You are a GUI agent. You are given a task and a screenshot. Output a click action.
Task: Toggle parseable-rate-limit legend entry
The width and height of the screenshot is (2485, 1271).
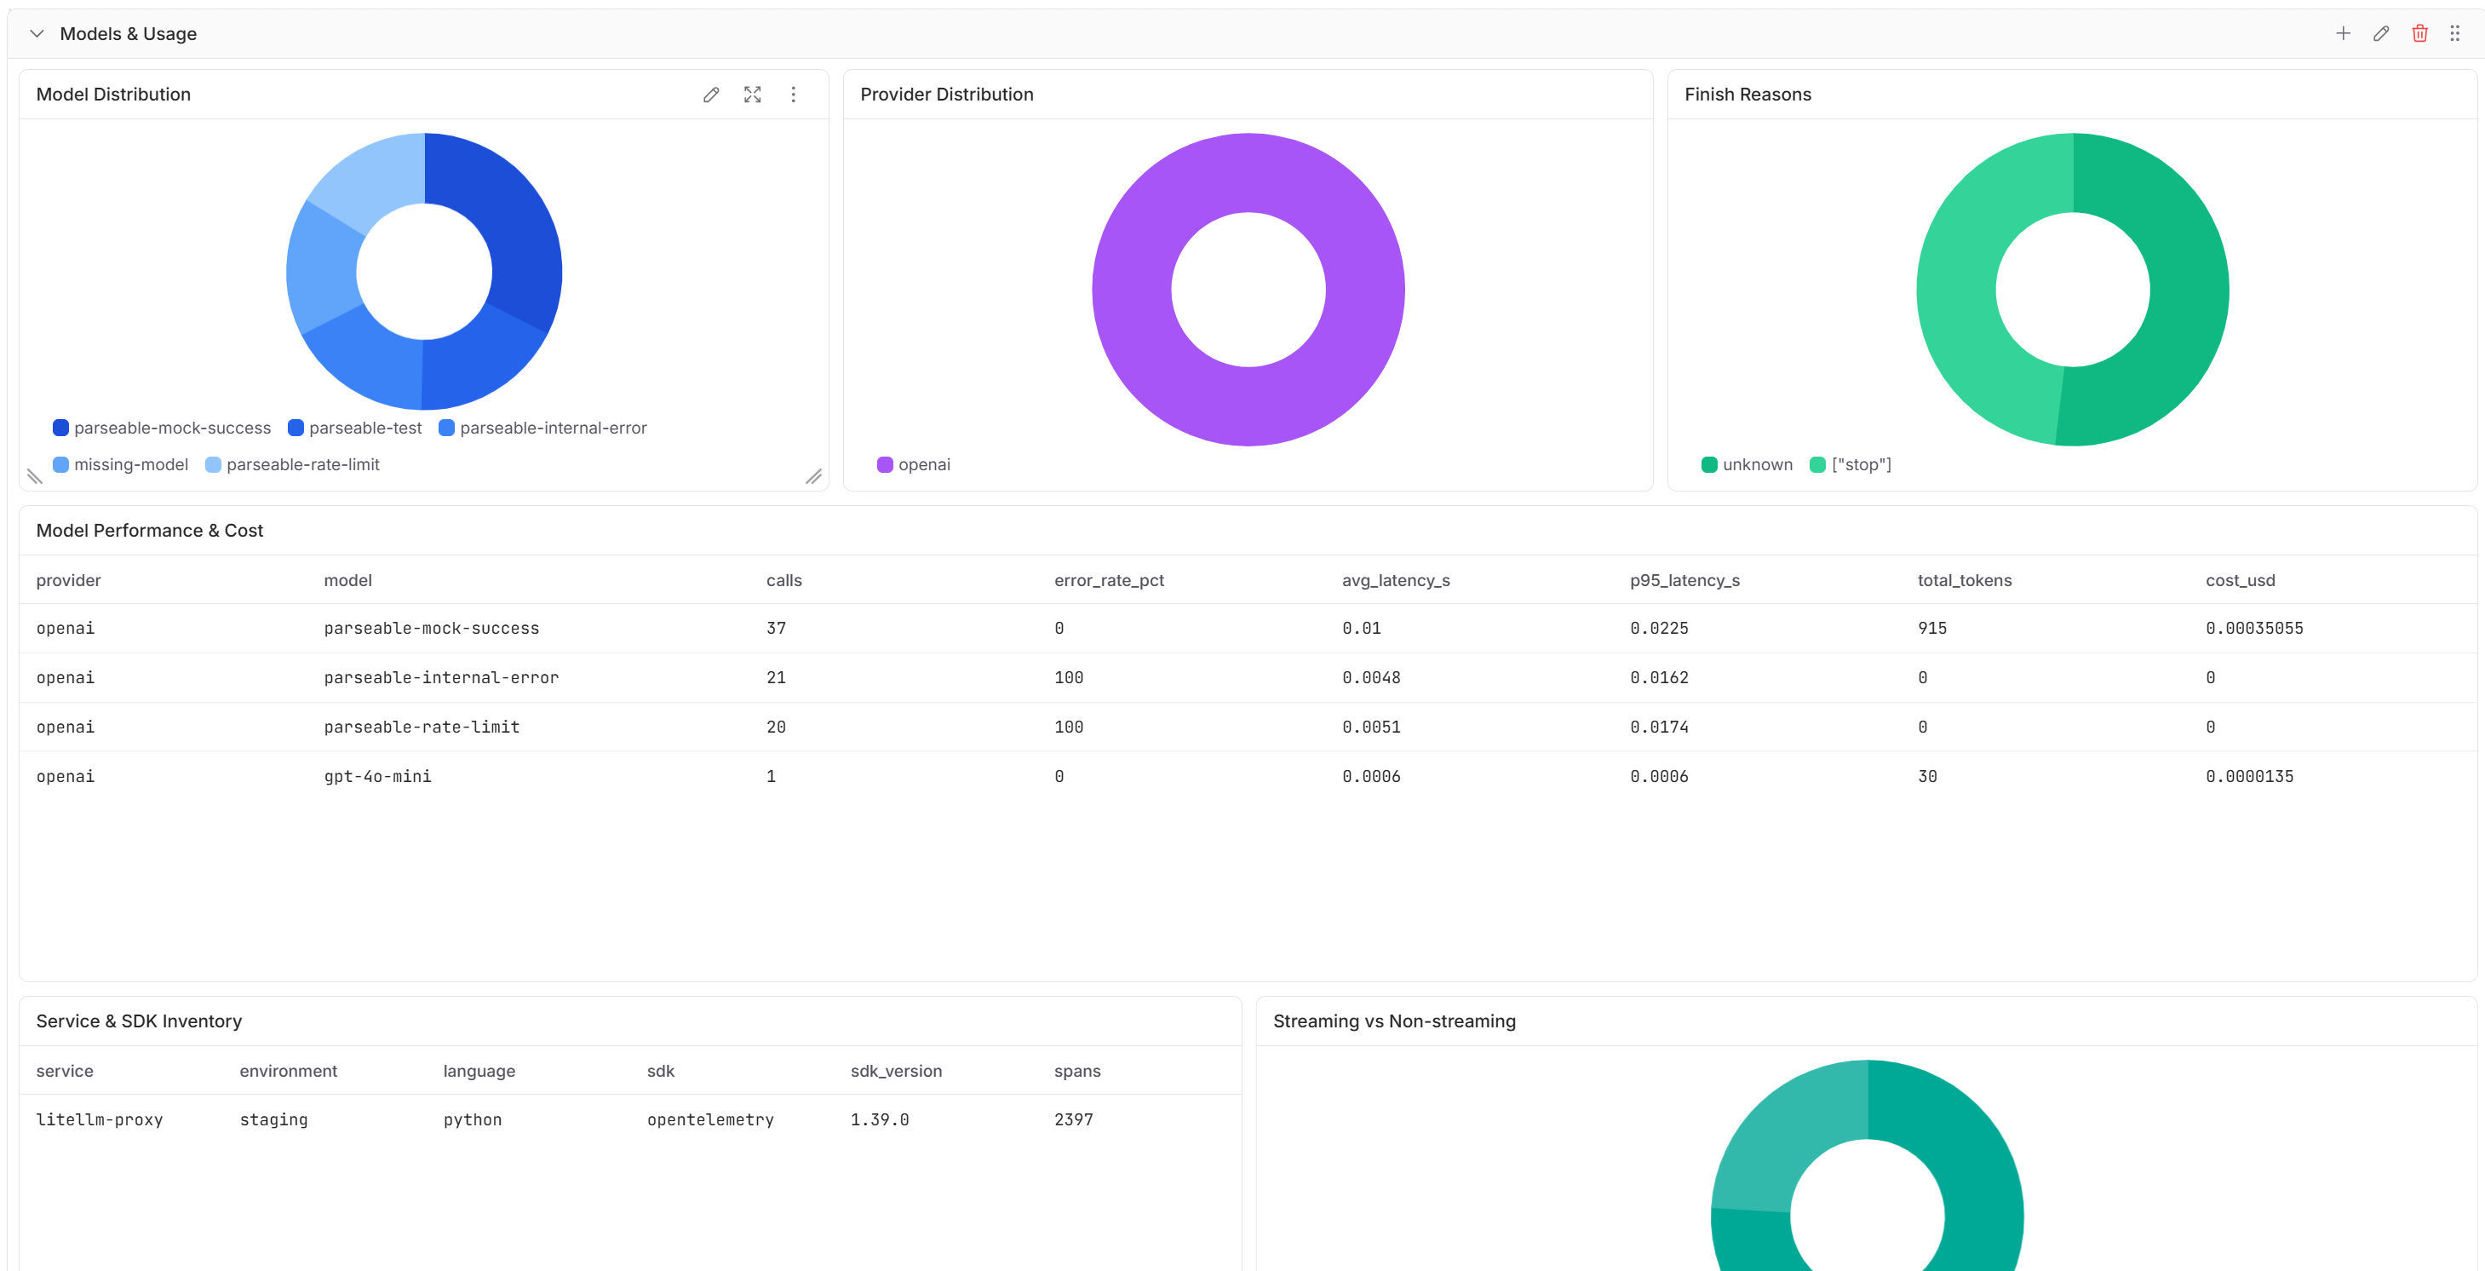coord(292,464)
